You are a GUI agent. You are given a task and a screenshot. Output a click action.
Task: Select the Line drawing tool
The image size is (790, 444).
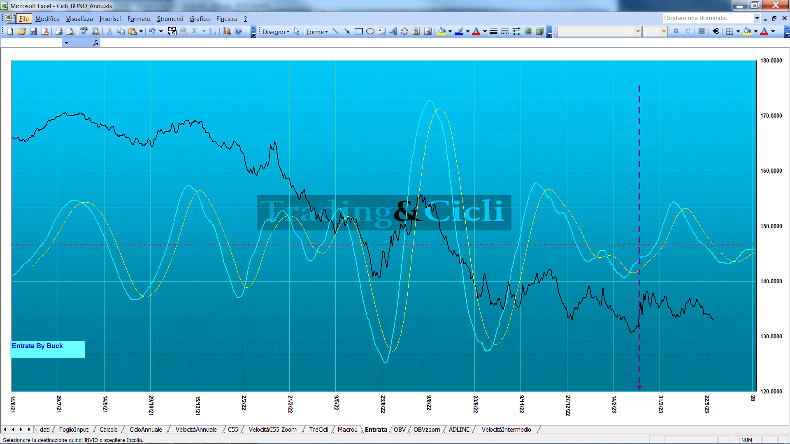(335, 31)
